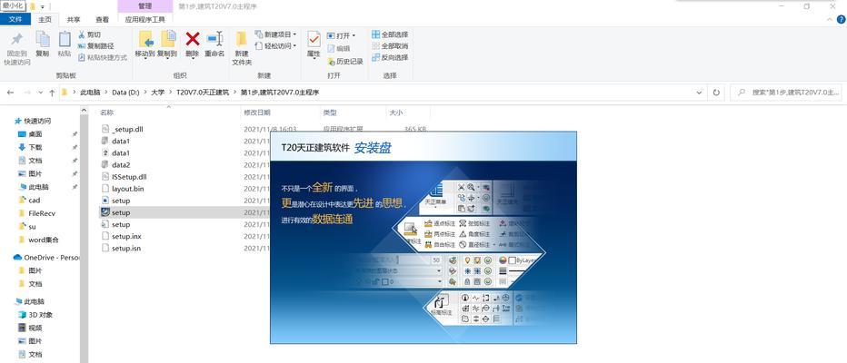Open Move to (移动到) folder icon

point(145,39)
